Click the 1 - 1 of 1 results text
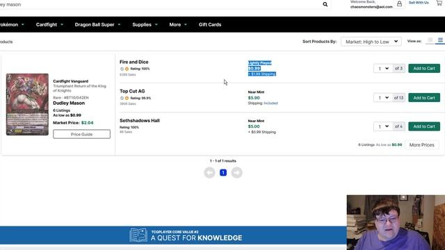Viewport: 445px width, 250px height. pyautogui.click(x=223, y=160)
